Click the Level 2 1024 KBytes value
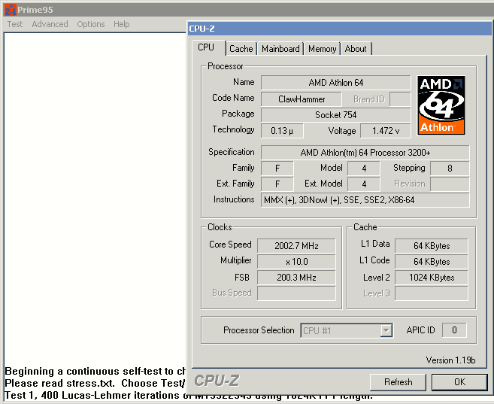 (x=432, y=278)
